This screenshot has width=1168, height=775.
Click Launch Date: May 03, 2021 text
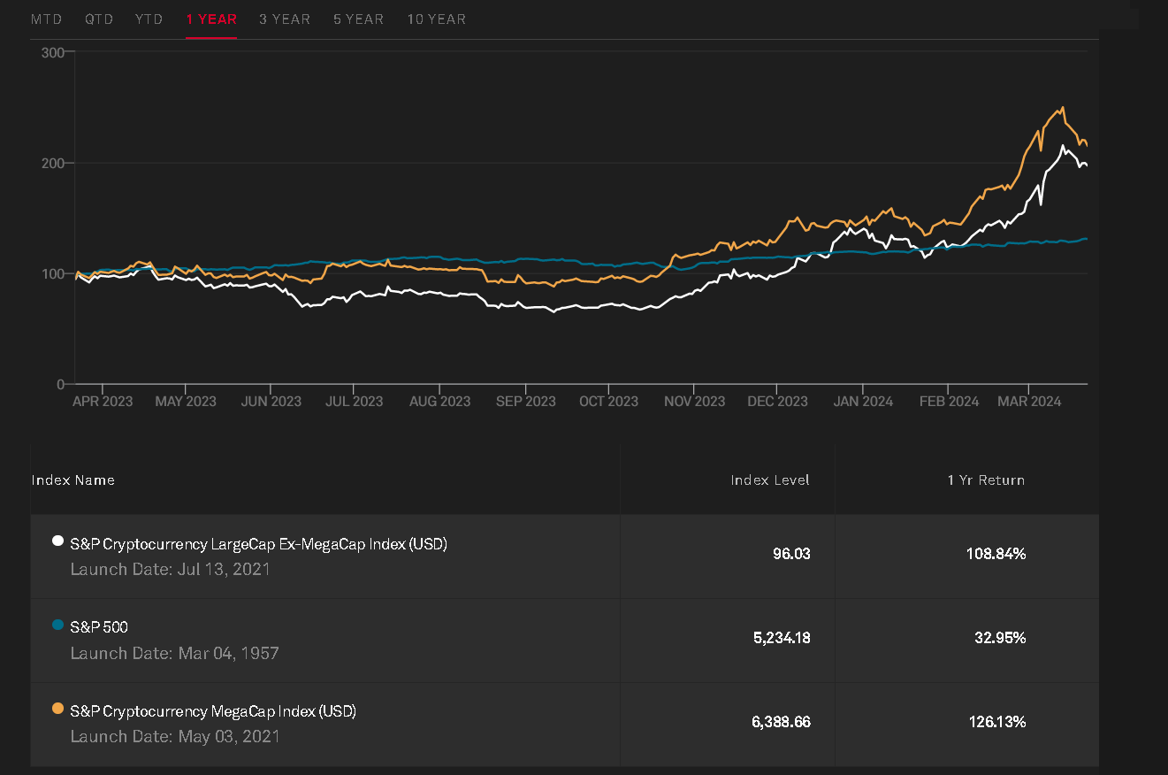pos(175,737)
